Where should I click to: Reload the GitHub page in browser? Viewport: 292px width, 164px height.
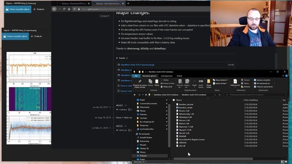click(64, 9)
